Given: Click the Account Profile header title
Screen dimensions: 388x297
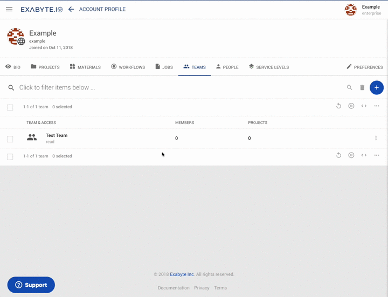Looking at the screenshot, I should [x=102, y=9].
